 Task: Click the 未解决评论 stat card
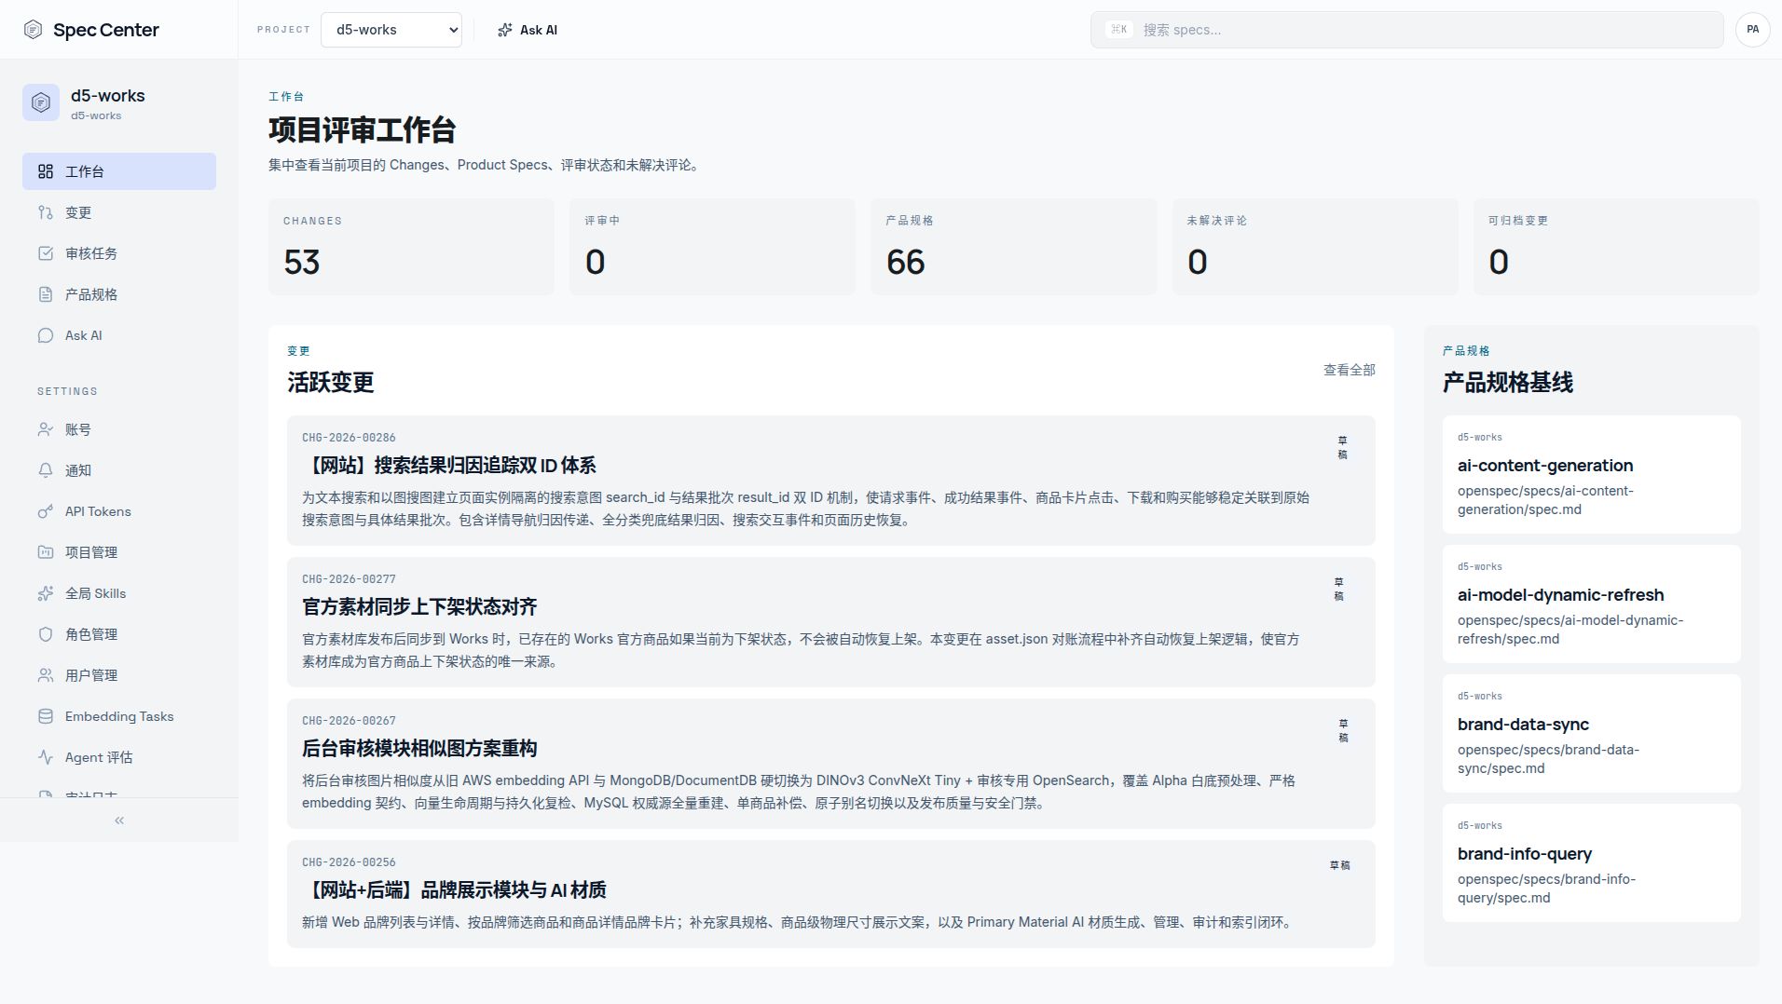coord(1314,247)
